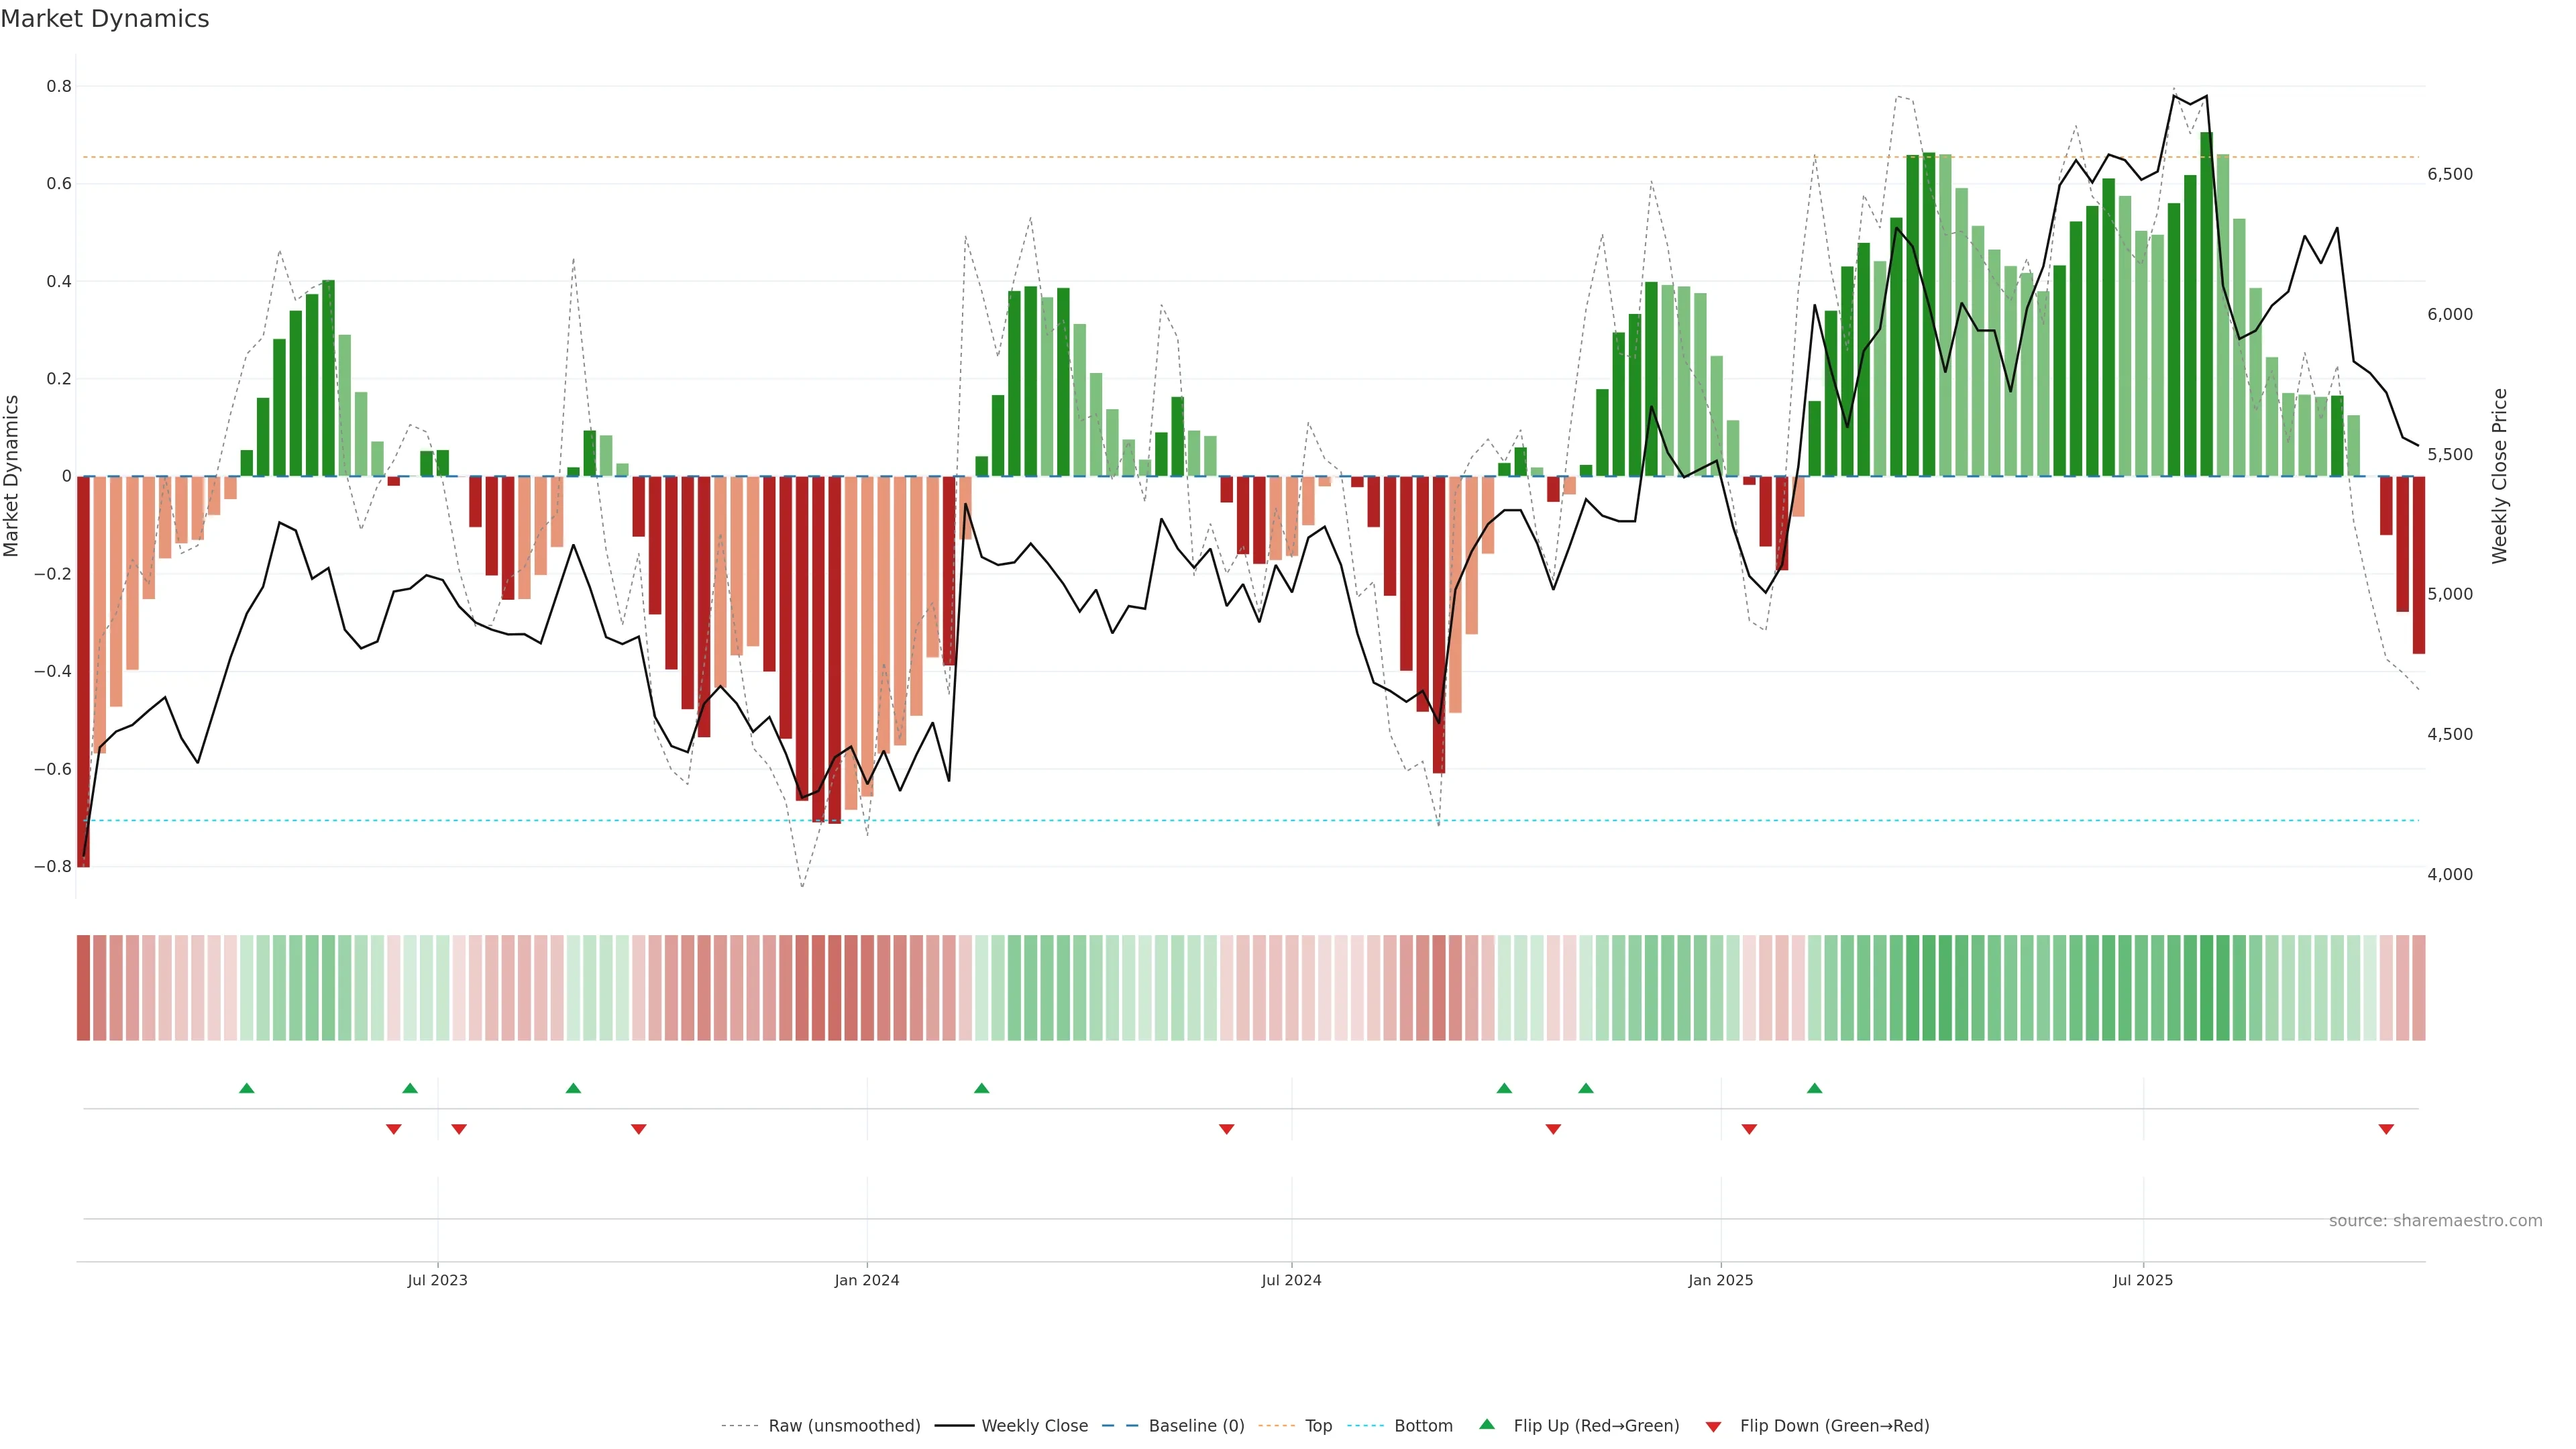
Task: Click the Market Dynamics chart title
Action: click(105, 19)
